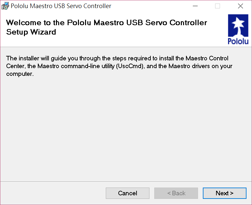Click the window title 'Pololu Maestro USB Servo Controller'
Image resolution: width=252 pixels, height=205 pixels.
pyautogui.click(x=61, y=6)
